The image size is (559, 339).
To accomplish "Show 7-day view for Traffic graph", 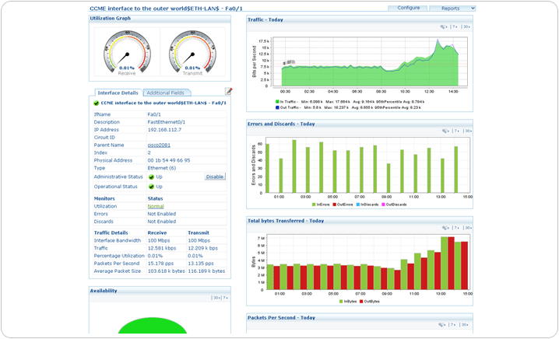I will (455, 26).
